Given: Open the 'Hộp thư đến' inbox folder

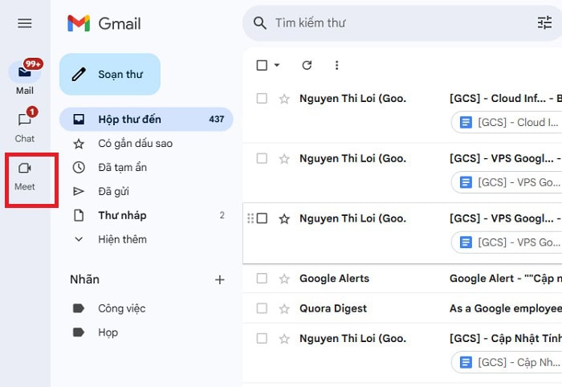Looking at the screenshot, I should pos(129,119).
